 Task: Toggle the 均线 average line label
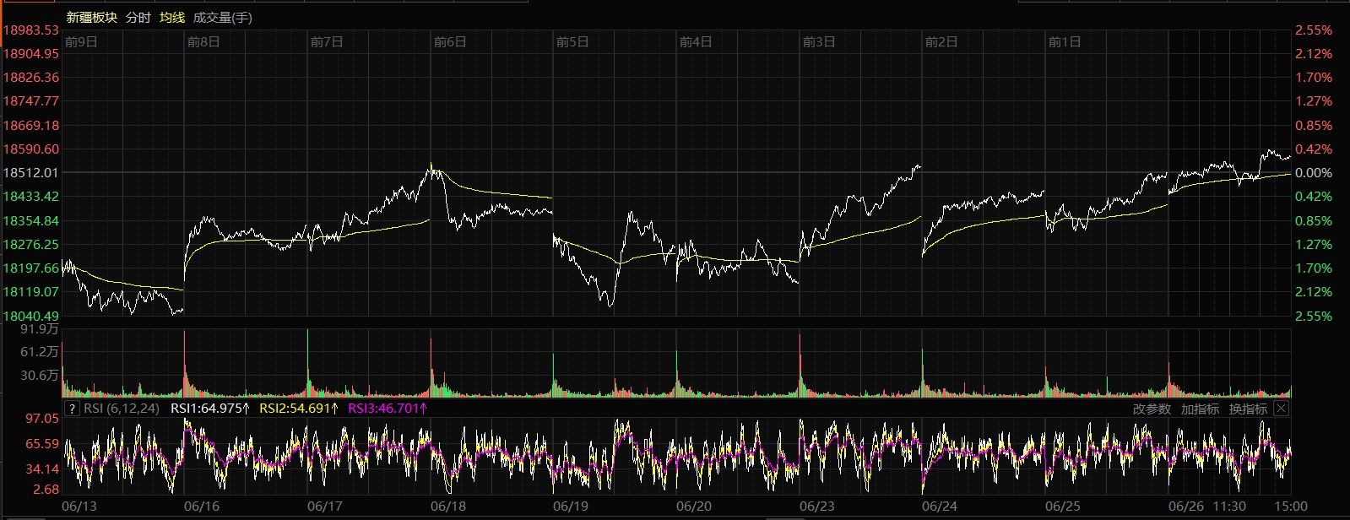172,17
